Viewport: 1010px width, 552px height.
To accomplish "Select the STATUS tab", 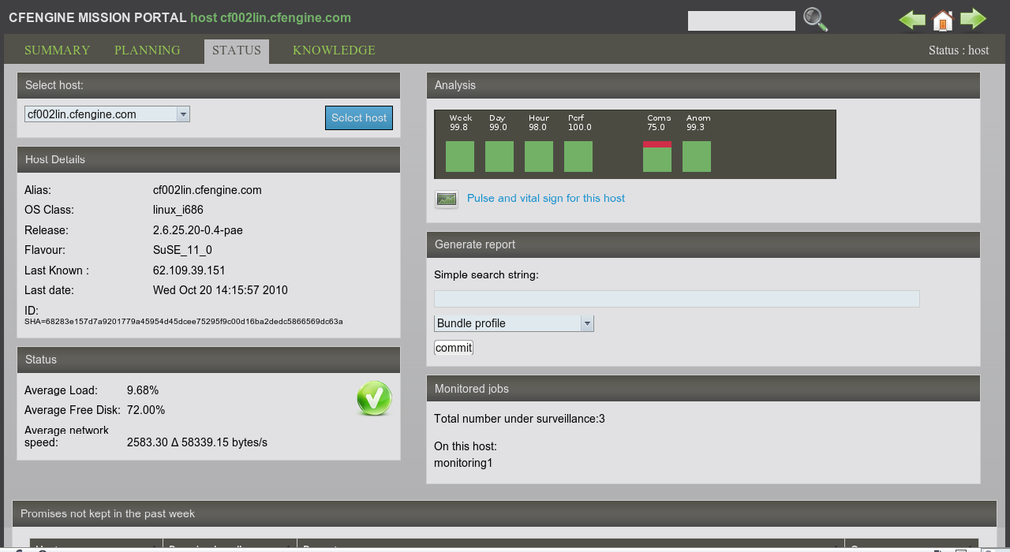I will 237,50.
